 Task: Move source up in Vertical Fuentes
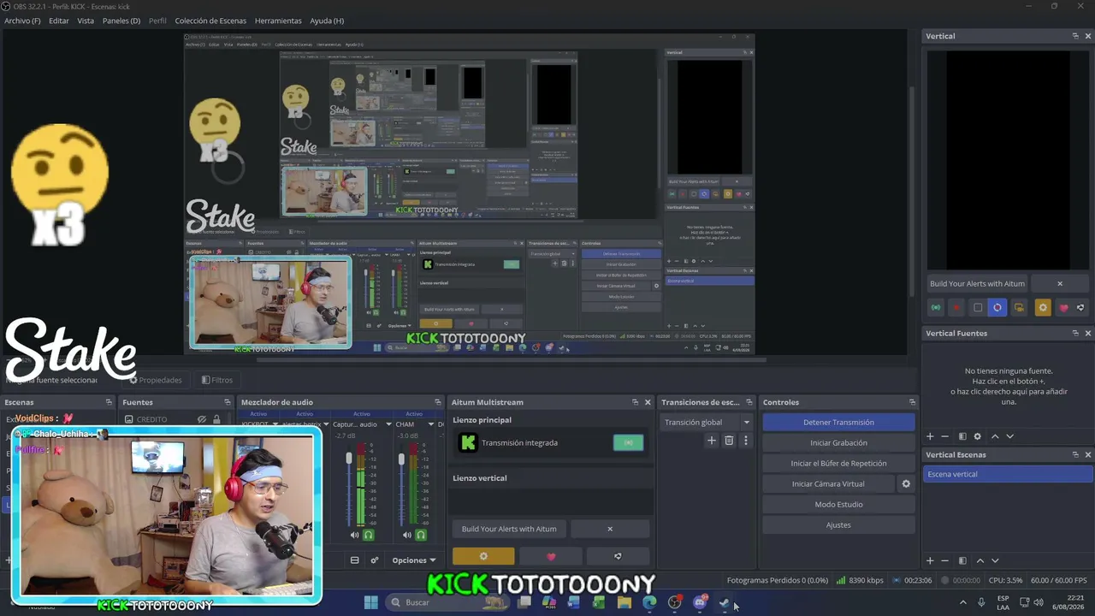995,436
